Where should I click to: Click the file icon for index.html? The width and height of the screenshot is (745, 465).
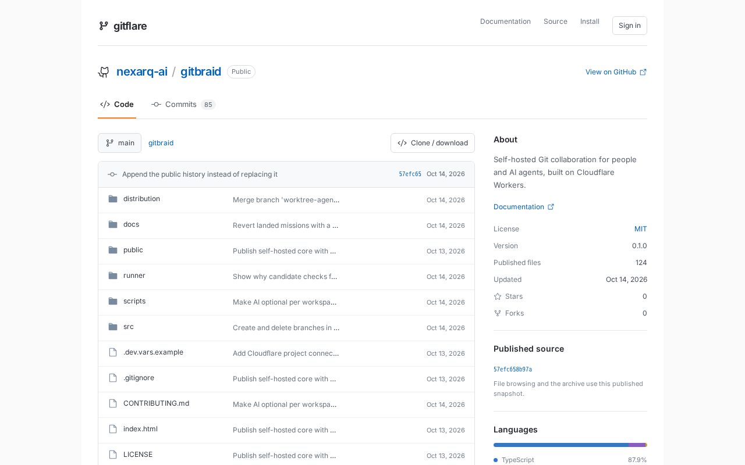tap(113, 429)
